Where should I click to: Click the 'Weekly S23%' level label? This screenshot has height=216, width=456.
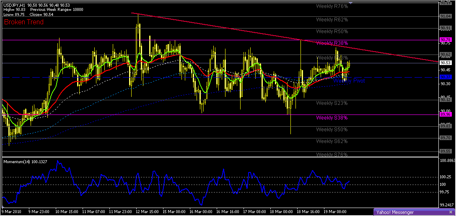[332, 103]
